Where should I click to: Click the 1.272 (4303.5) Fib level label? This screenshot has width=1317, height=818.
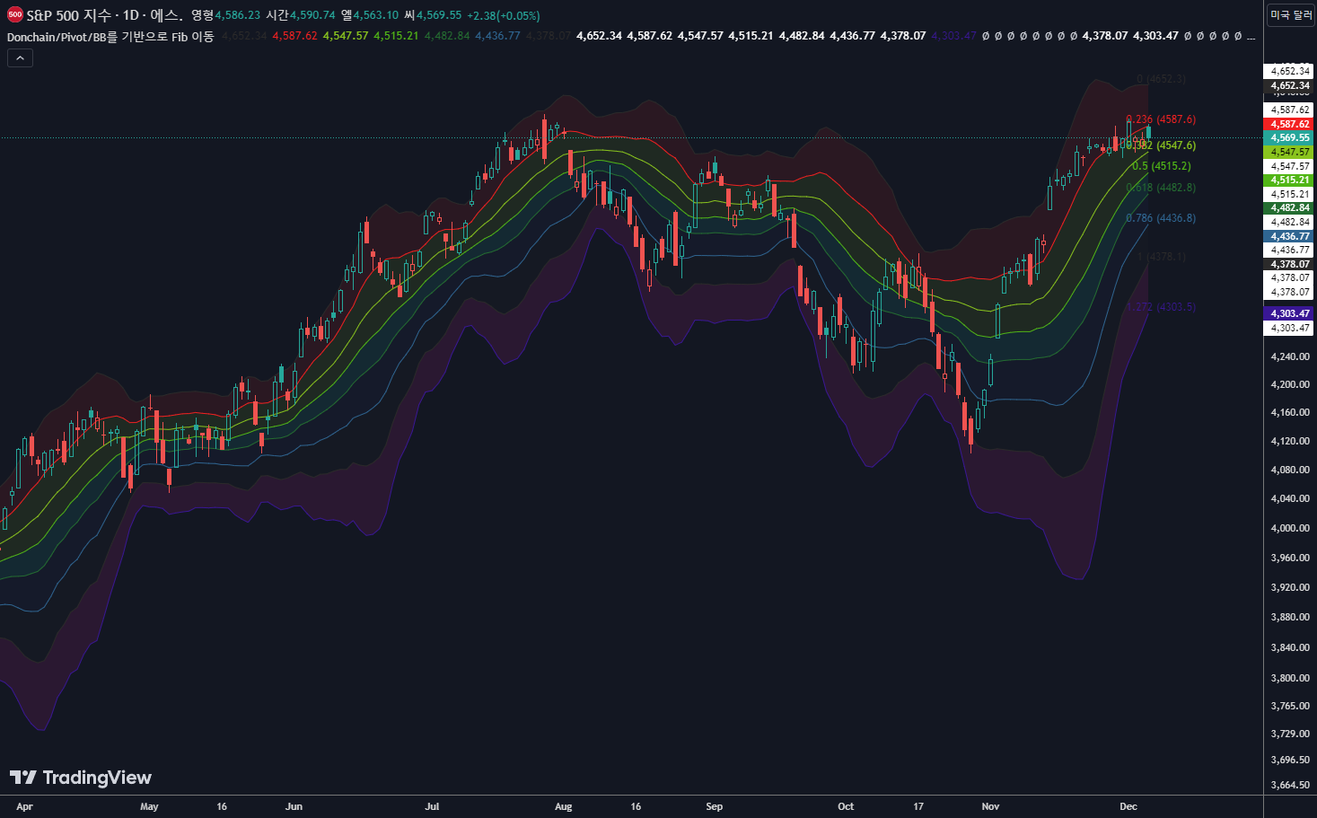click(1161, 307)
